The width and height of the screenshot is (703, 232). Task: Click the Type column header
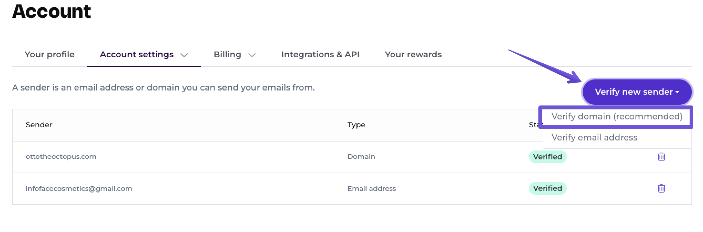click(356, 125)
